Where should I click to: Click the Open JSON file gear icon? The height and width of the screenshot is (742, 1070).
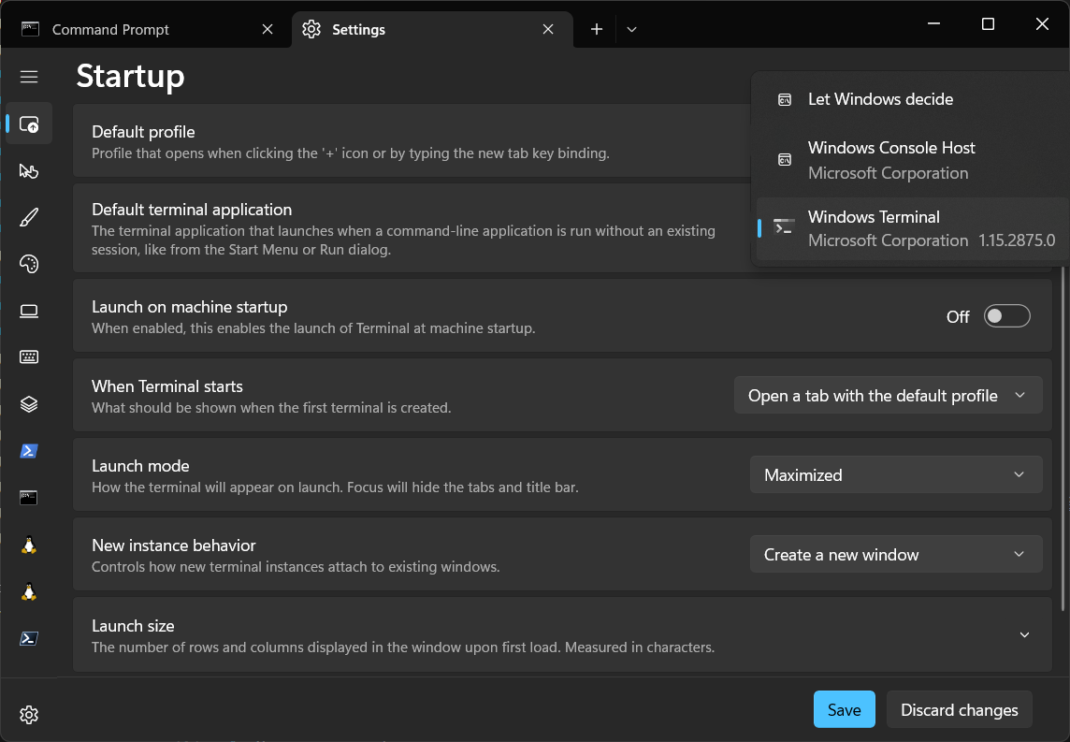tap(29, 715)
